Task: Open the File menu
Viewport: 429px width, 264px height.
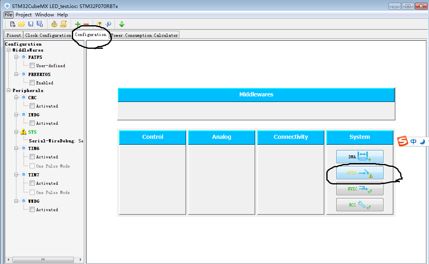Action: click(x=8, y=14)
